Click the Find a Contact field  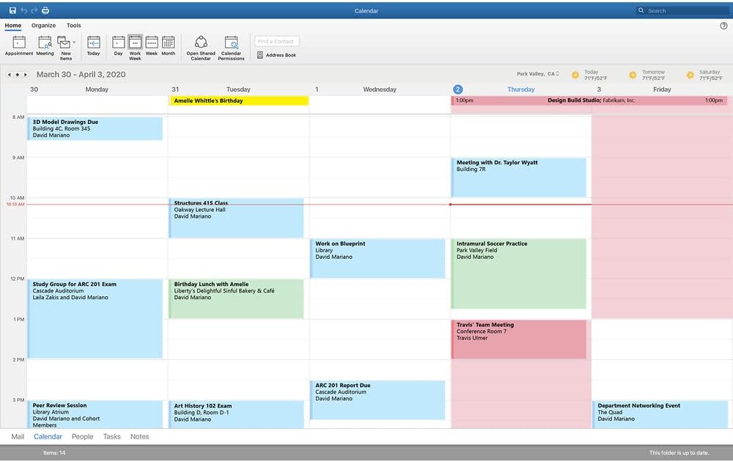tap(276, 41)
